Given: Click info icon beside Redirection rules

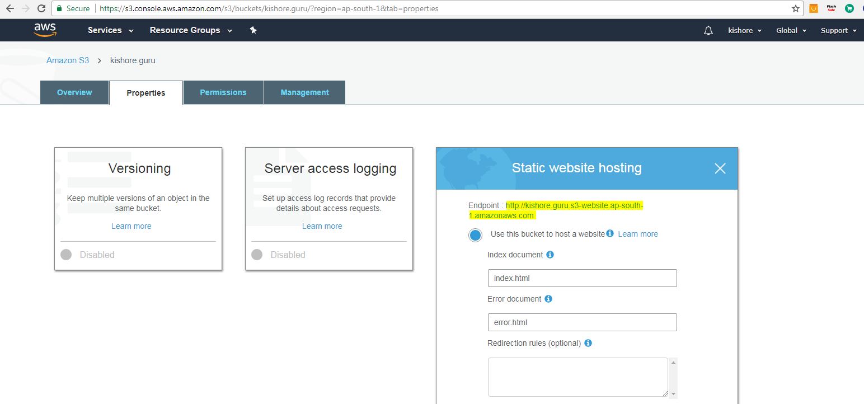Looking at the screenshot, I should coord(588,343).
